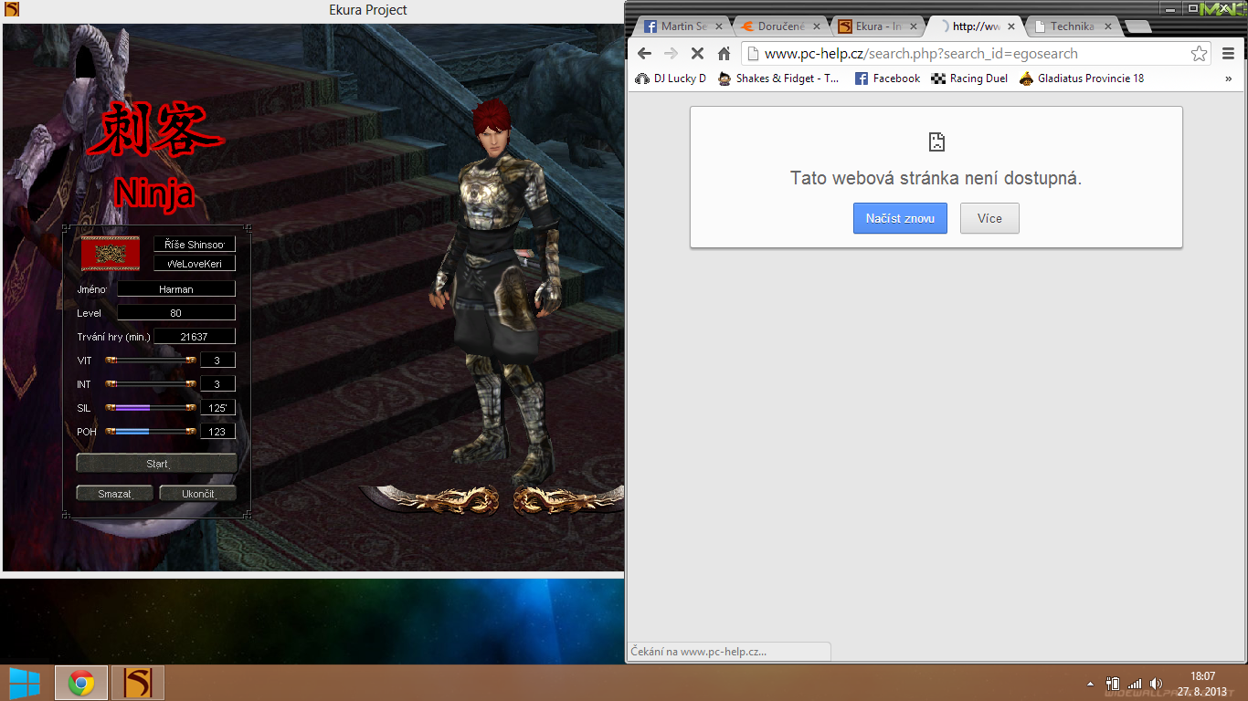The height and width of the screenshot is (701, 1248).
Task: Click the Říše Shinsoo empire field
Action: 195,245
